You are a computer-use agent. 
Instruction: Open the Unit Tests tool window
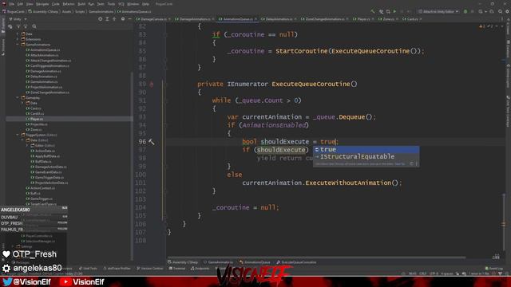pyautogui.click(x=88, y=269)
